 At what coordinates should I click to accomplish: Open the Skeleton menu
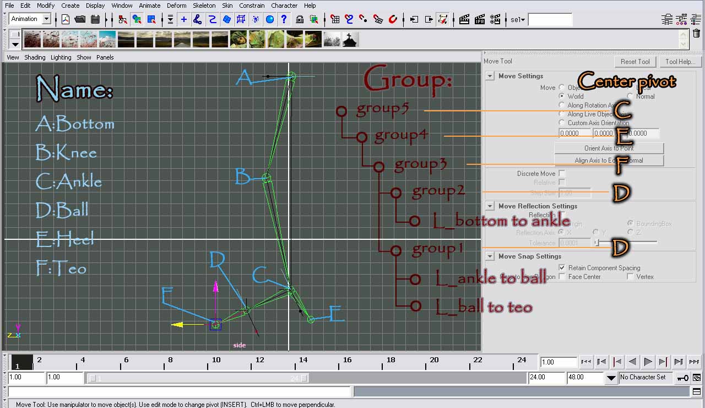coord(204,6)
